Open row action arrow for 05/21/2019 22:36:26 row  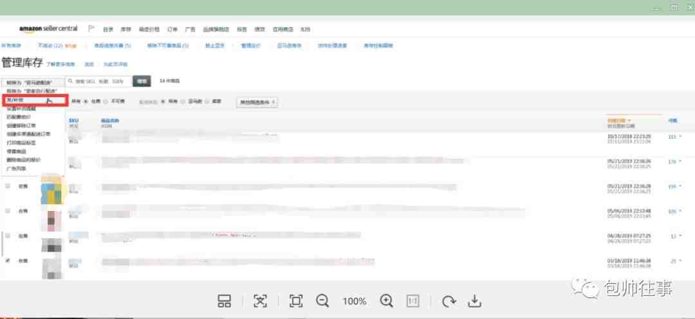[680, 162]
